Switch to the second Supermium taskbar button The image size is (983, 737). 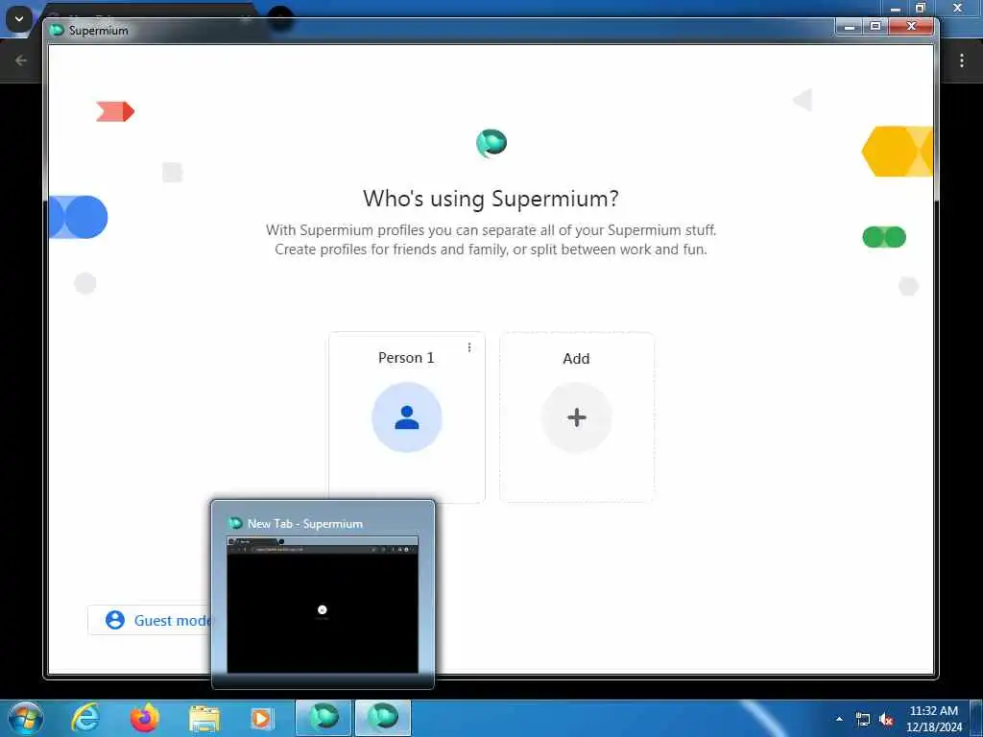point(383,718)
